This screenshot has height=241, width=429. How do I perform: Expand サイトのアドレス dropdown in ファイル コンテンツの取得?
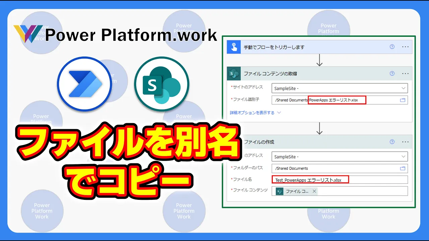[x=403, y=88]
